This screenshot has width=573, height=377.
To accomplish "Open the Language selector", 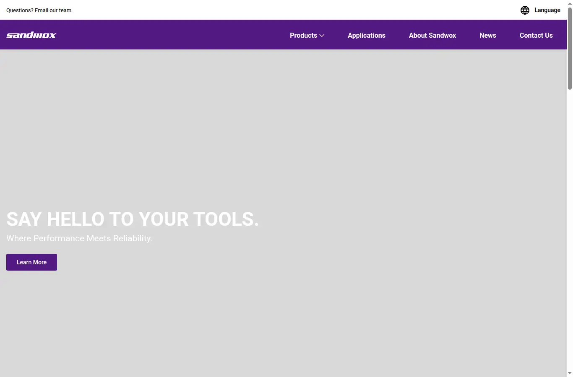I will (547, 10).
